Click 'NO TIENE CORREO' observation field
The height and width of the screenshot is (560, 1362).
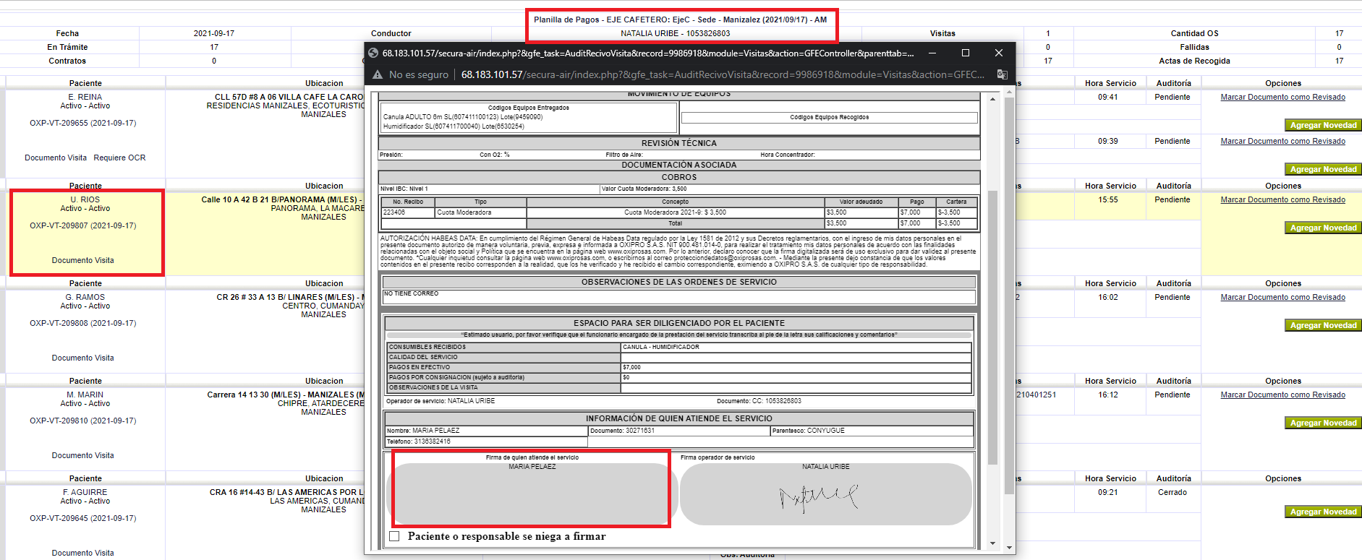click(x=678, y=297)
